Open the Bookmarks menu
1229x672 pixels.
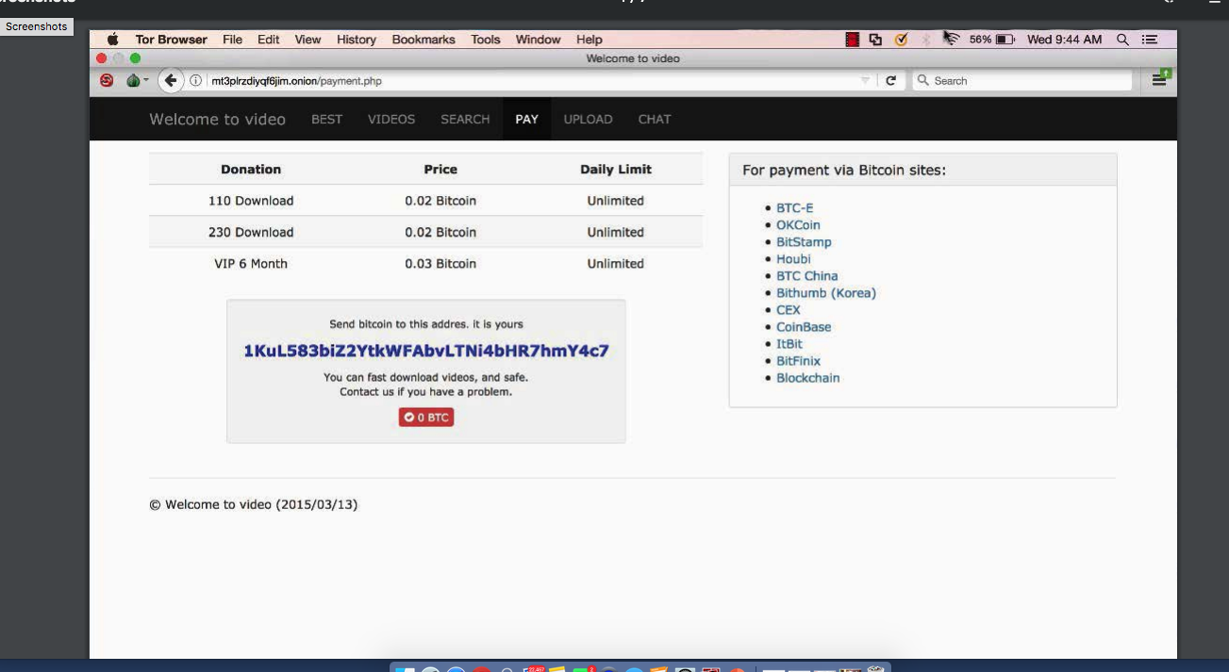coord(424,40)
